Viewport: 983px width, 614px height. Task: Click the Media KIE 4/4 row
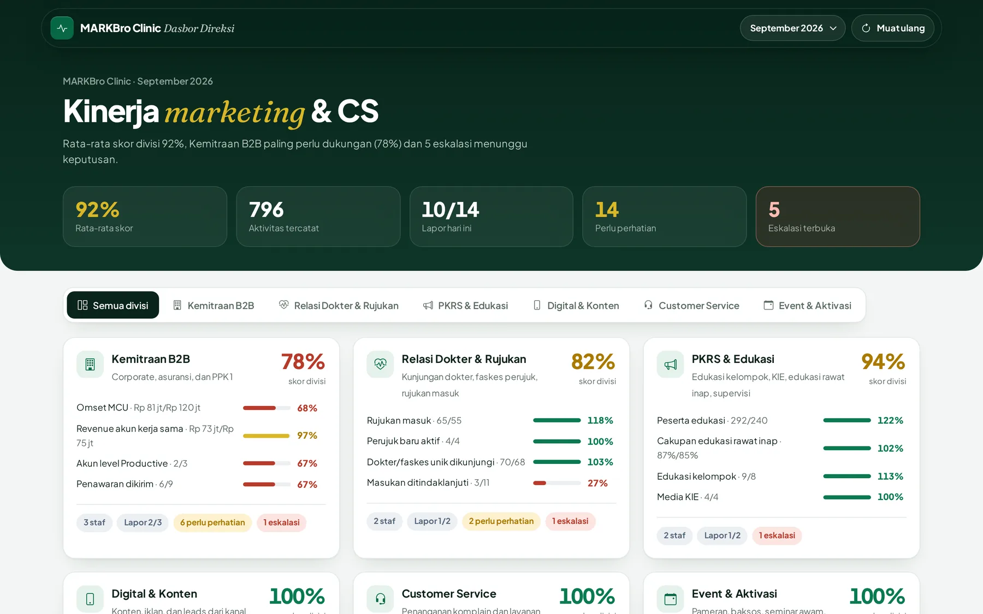click(781, 497)
